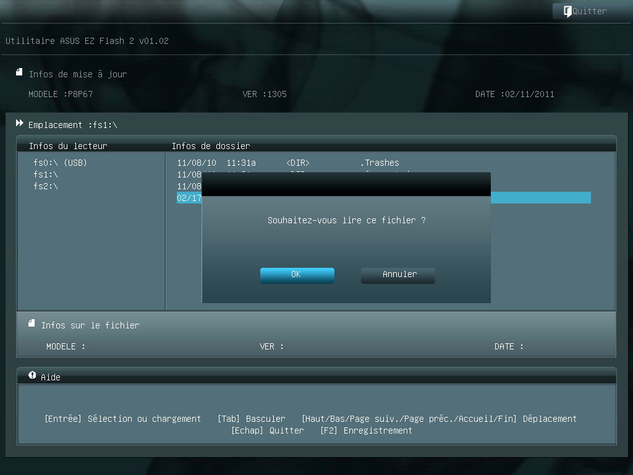
Task: Click the highlighted 02/17 file row
Action: (x=383, y=197)
